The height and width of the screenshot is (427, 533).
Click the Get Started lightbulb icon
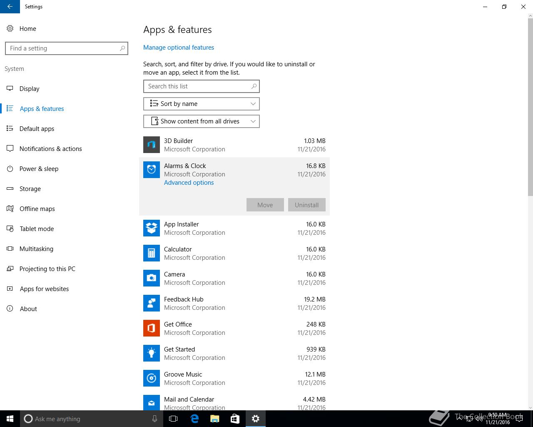coord(152,353)
